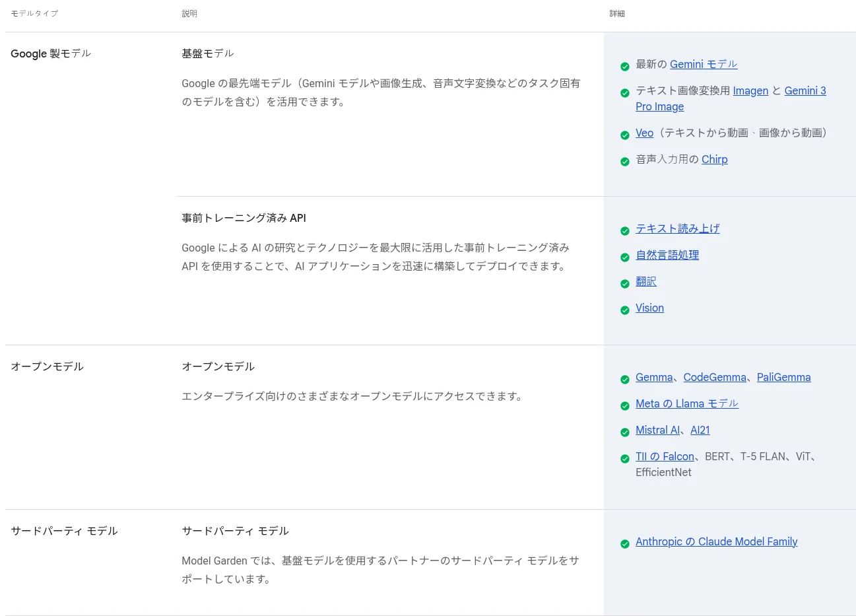Open Anthropic の Claude Model Family link

716,541
